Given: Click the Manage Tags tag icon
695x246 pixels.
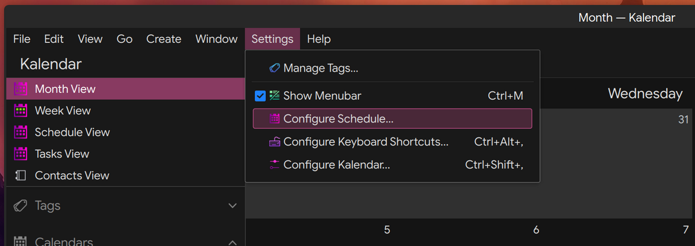Looking at the screenshot, I should (275, 68).
